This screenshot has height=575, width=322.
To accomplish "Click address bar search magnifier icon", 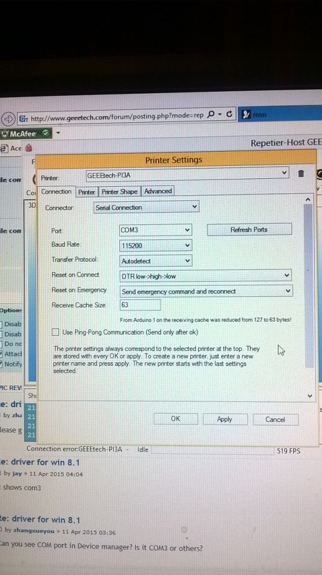I will [211, 115].
